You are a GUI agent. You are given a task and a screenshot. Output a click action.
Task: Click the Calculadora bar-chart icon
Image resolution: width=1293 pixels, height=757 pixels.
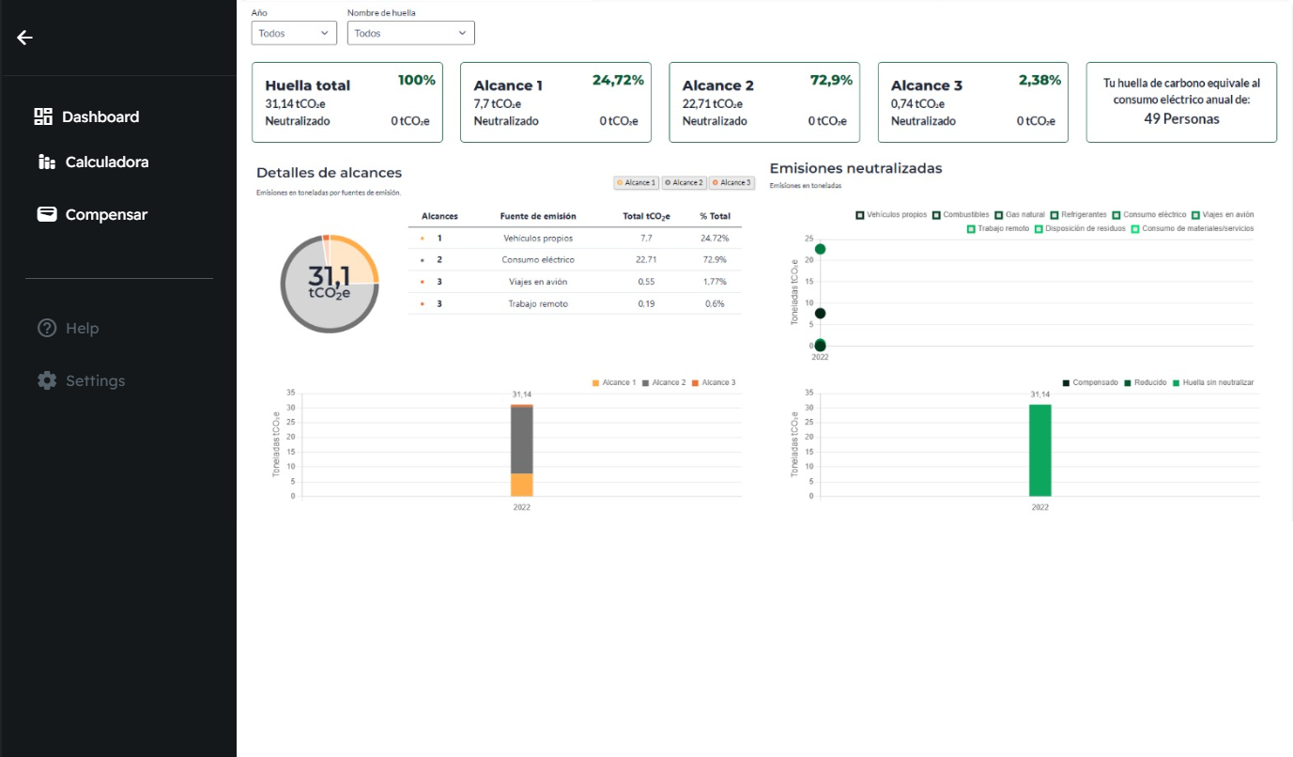[47, 162]
